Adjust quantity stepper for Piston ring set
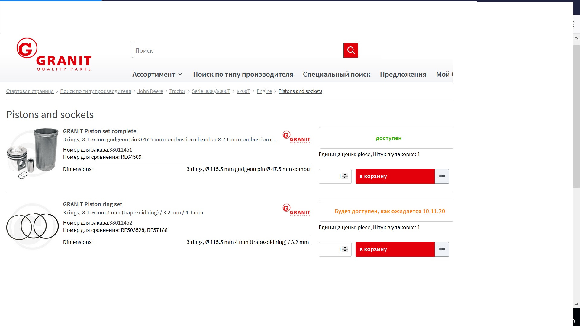The width and height of the screenshot is (580, 326). 345,249
